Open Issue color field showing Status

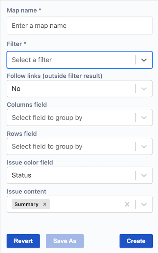(80, 175)
